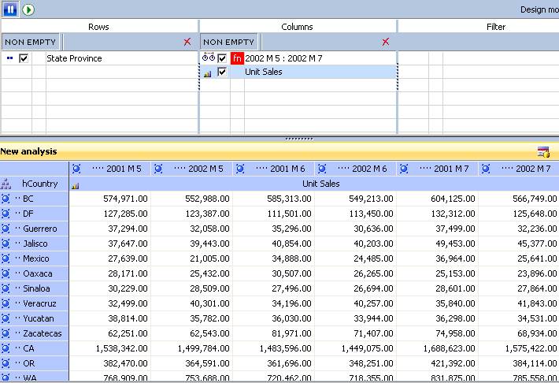Drill into the 2002 M 6 column header

point(322,169)
